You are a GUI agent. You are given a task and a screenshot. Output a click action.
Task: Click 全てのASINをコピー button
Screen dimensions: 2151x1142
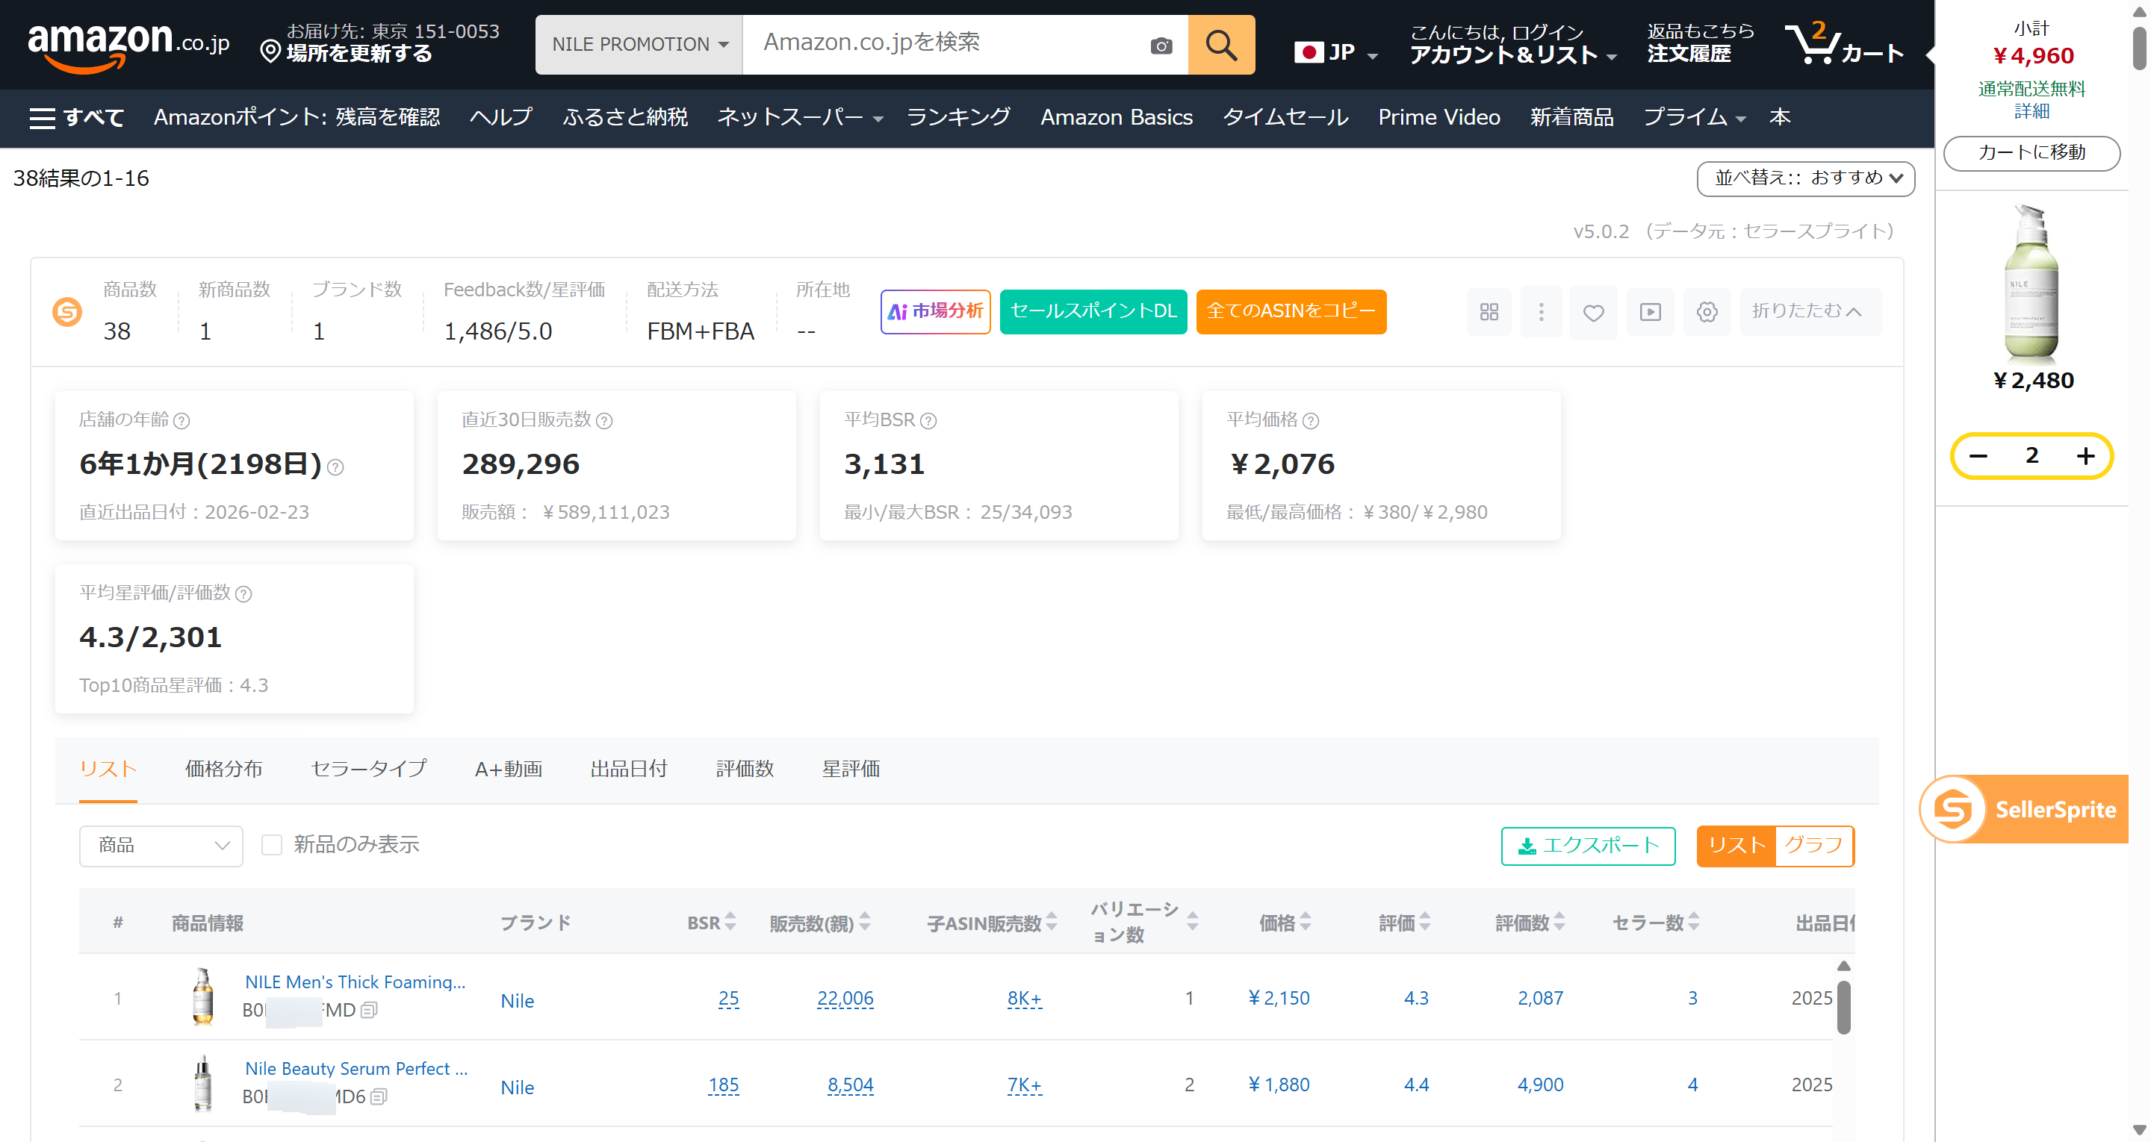point(1291,311)
